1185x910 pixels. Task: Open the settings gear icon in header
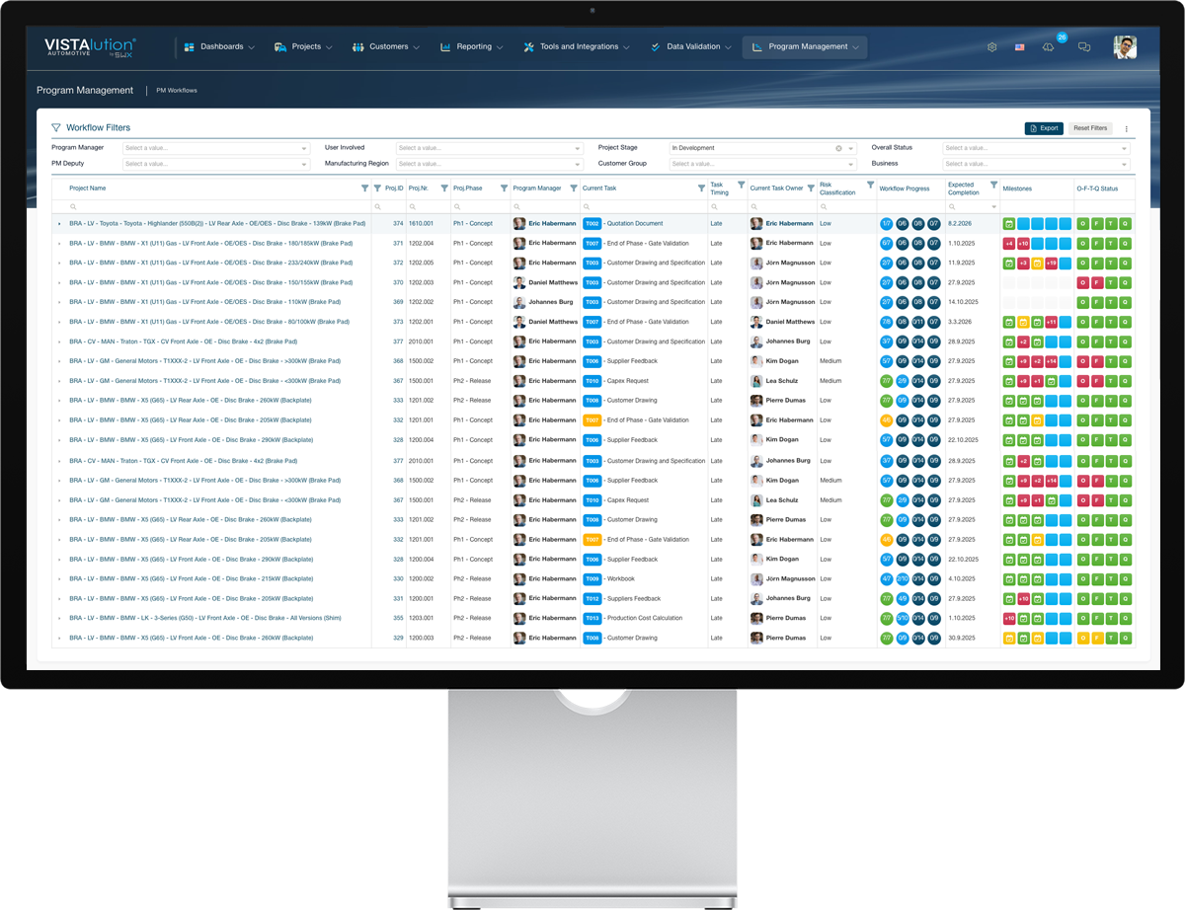[x=991, y=47]
